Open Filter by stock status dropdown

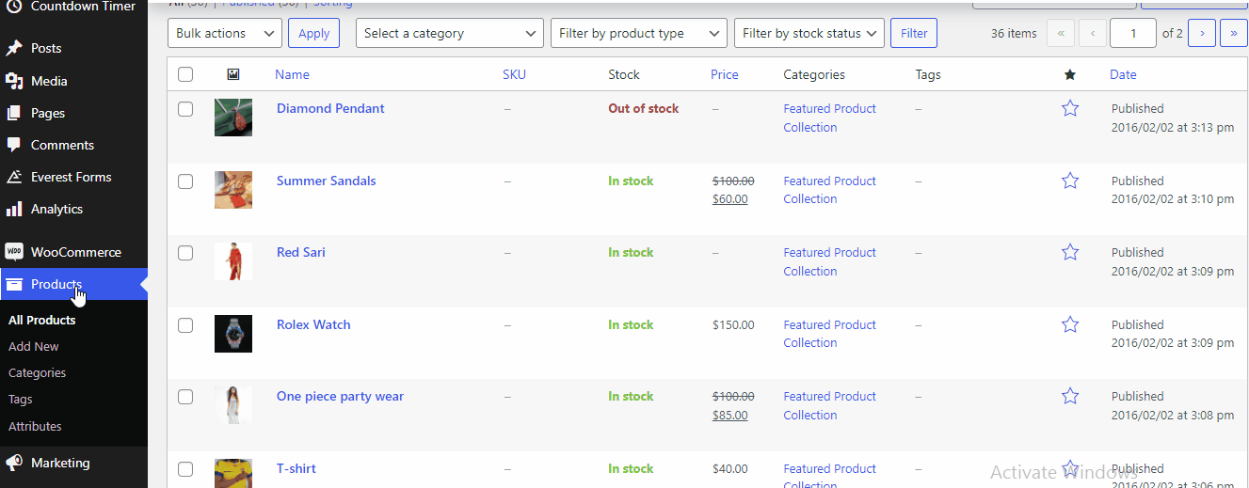809,33
